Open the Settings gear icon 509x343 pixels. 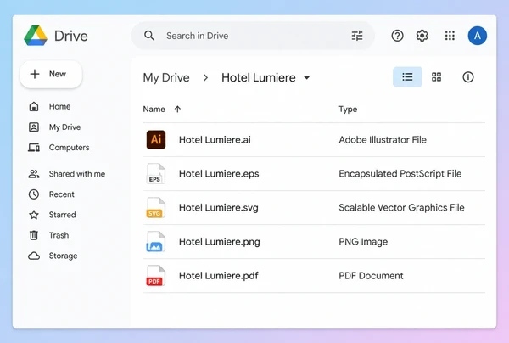pos(422,36)
